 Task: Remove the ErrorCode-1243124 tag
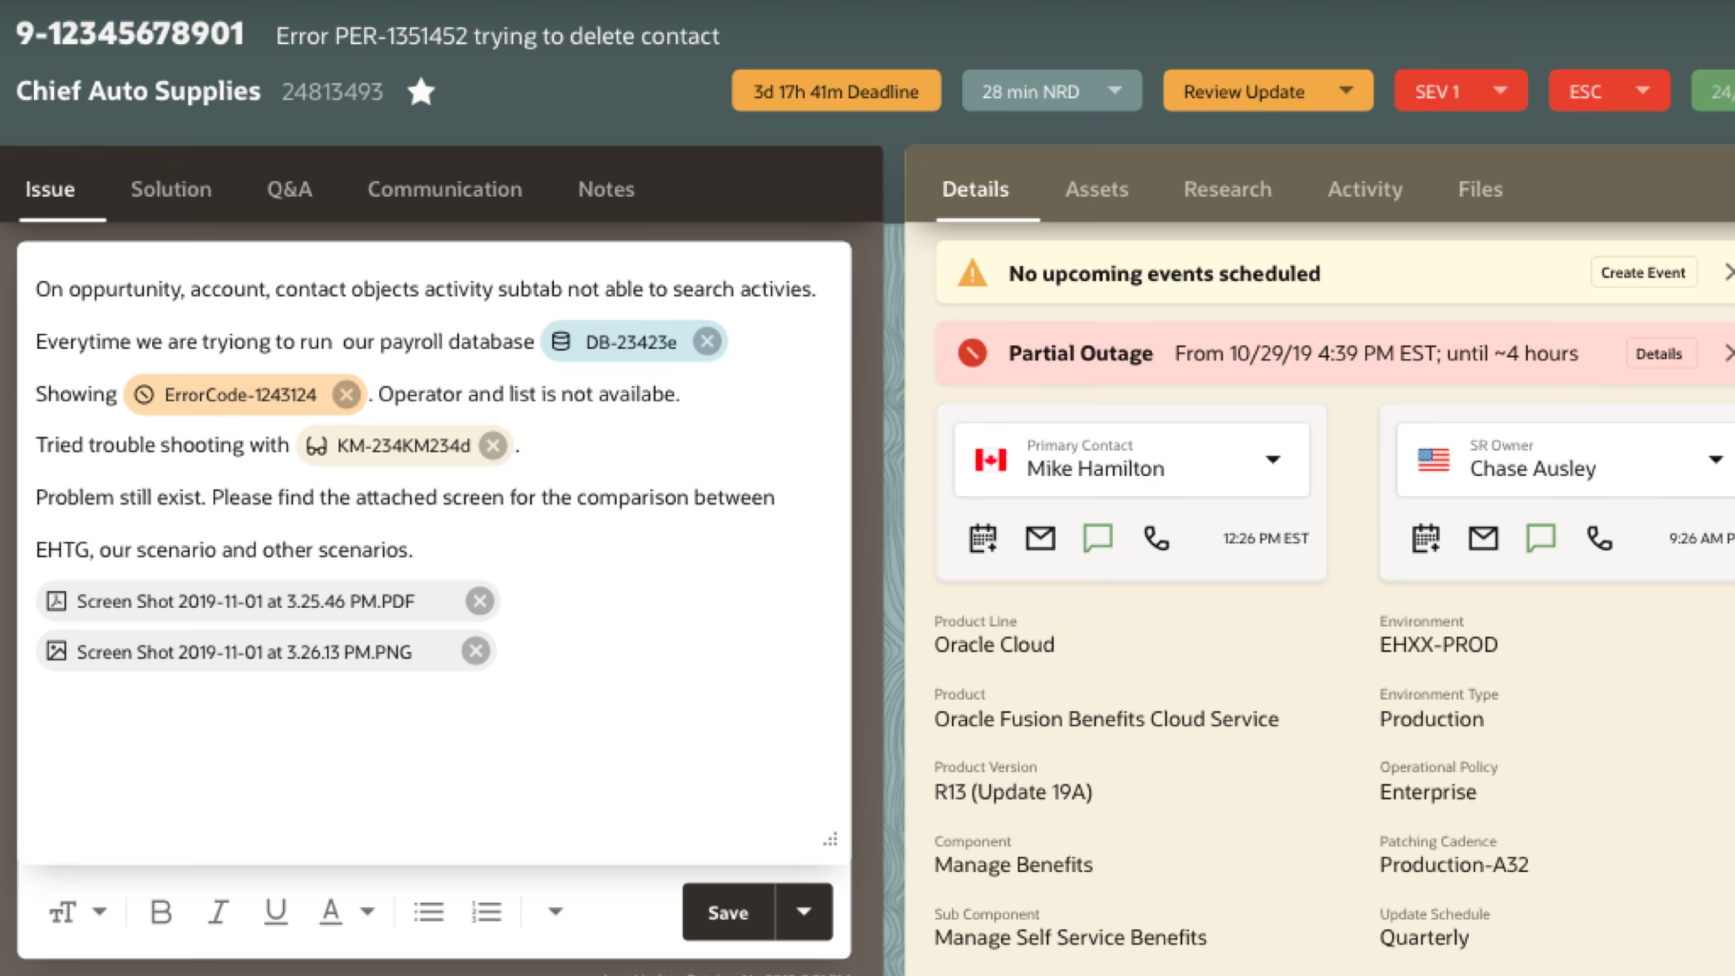(x=346, y=394)
